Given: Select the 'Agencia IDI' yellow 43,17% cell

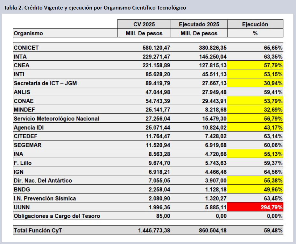Looking at the screenshot, I should 255,127.
